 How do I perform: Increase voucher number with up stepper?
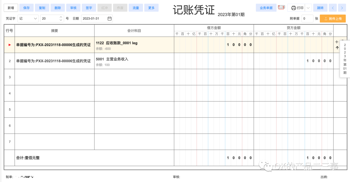tap(61, 17)
